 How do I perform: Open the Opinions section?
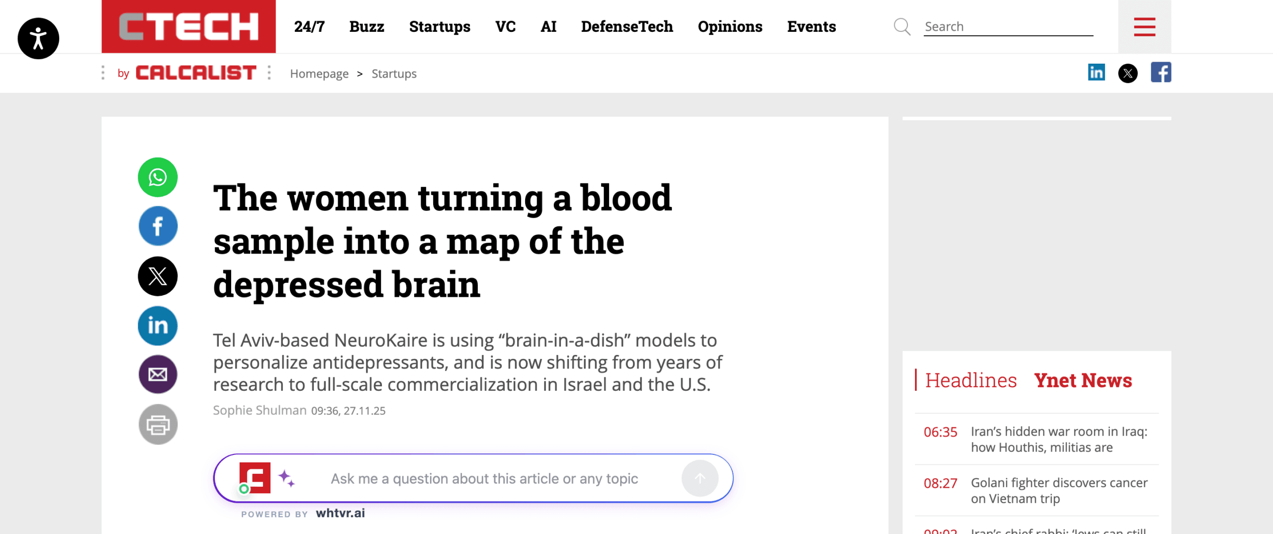coord(729,26)
